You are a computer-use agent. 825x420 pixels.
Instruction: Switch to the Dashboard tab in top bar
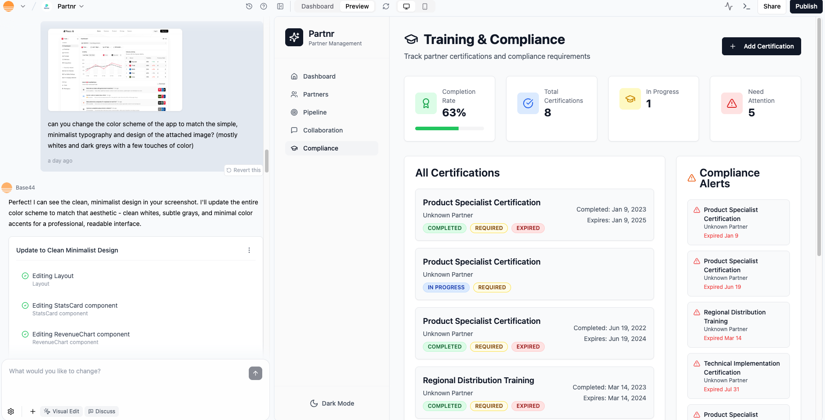(318, 6)
